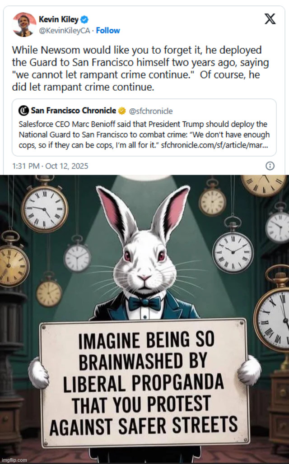
Task: Click Kevin Kiley's blue verified badge
Action: click(84, 19)
